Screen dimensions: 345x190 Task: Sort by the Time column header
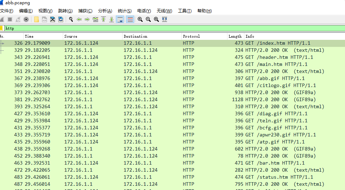(x=43, y=36)
